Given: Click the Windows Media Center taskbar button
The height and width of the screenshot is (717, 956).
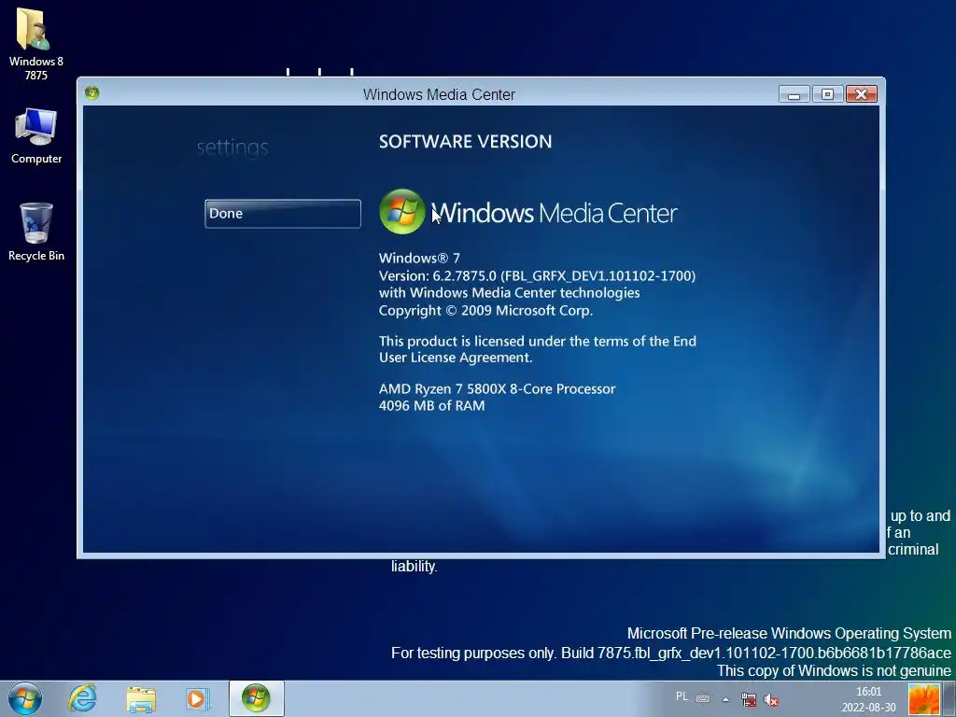Looking at the screenshot, I should tap(256, 698).
